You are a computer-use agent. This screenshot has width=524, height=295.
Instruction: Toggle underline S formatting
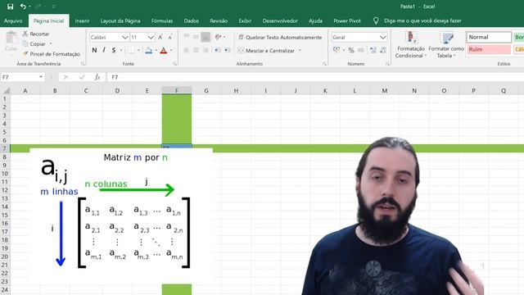(114, 50)
